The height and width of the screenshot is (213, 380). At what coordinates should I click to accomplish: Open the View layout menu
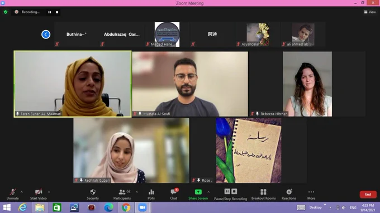pos(370,12)
